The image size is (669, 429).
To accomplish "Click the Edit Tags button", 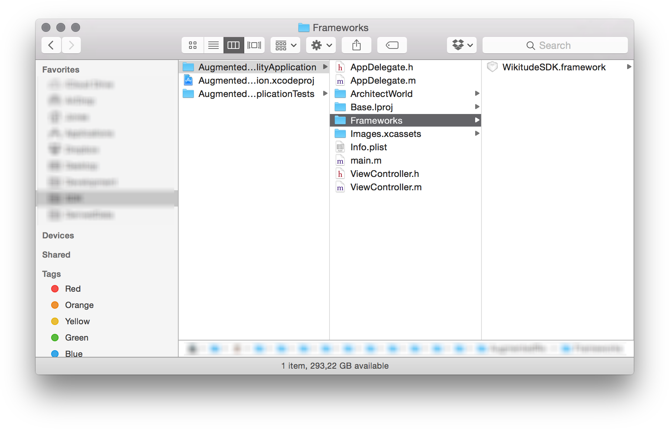I will tap(392, 45).
